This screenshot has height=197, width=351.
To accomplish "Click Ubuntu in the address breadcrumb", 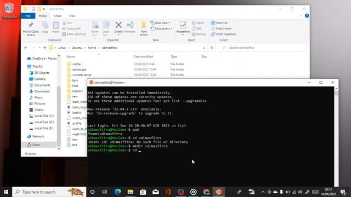I will pyautogui.click(x=77, y=48).
